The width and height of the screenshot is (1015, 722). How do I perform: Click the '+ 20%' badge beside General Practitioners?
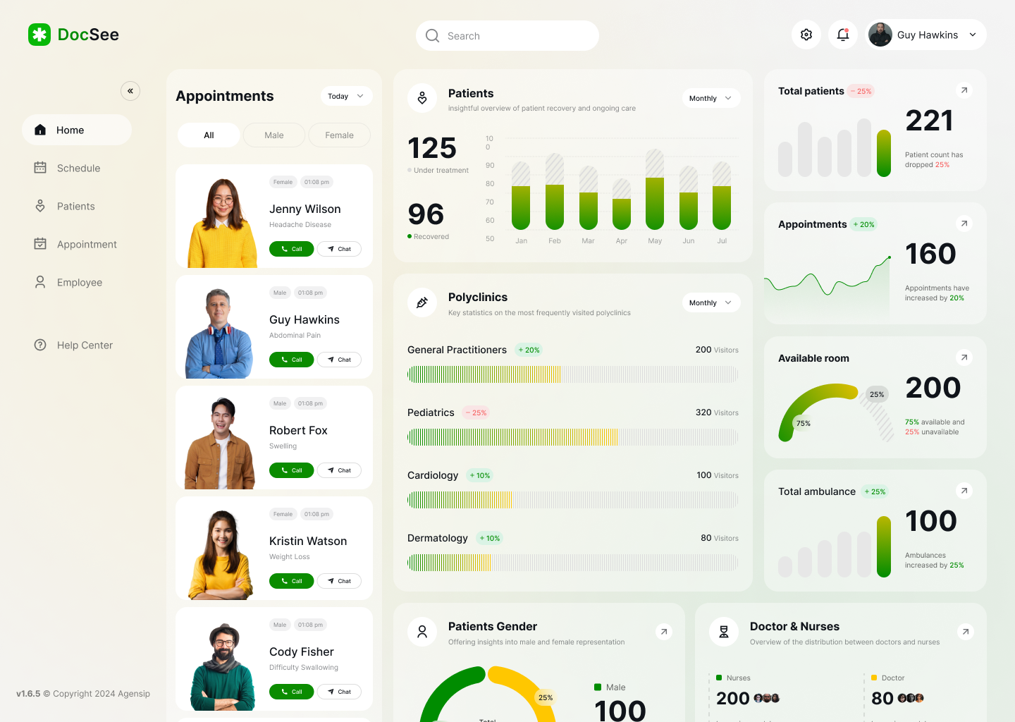click(x=529, y=350)
